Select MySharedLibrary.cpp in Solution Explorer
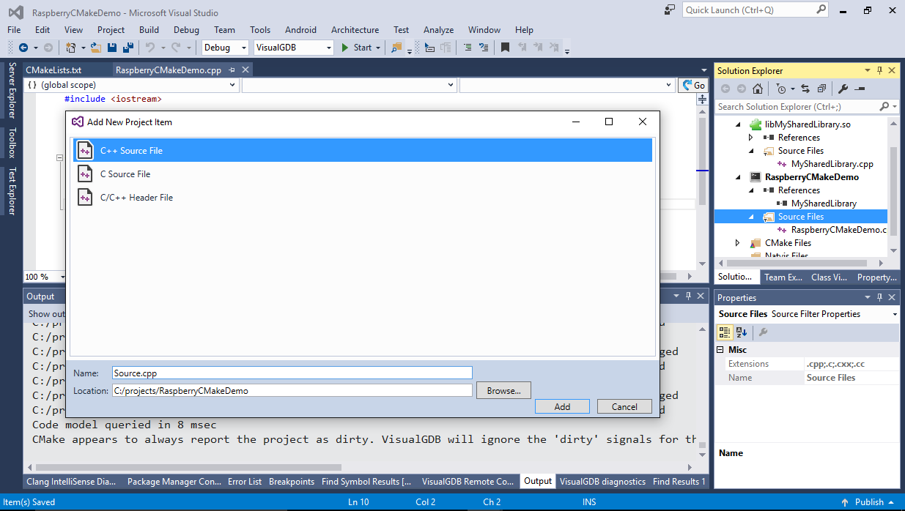905x511 pixels. tap(832, 164)
